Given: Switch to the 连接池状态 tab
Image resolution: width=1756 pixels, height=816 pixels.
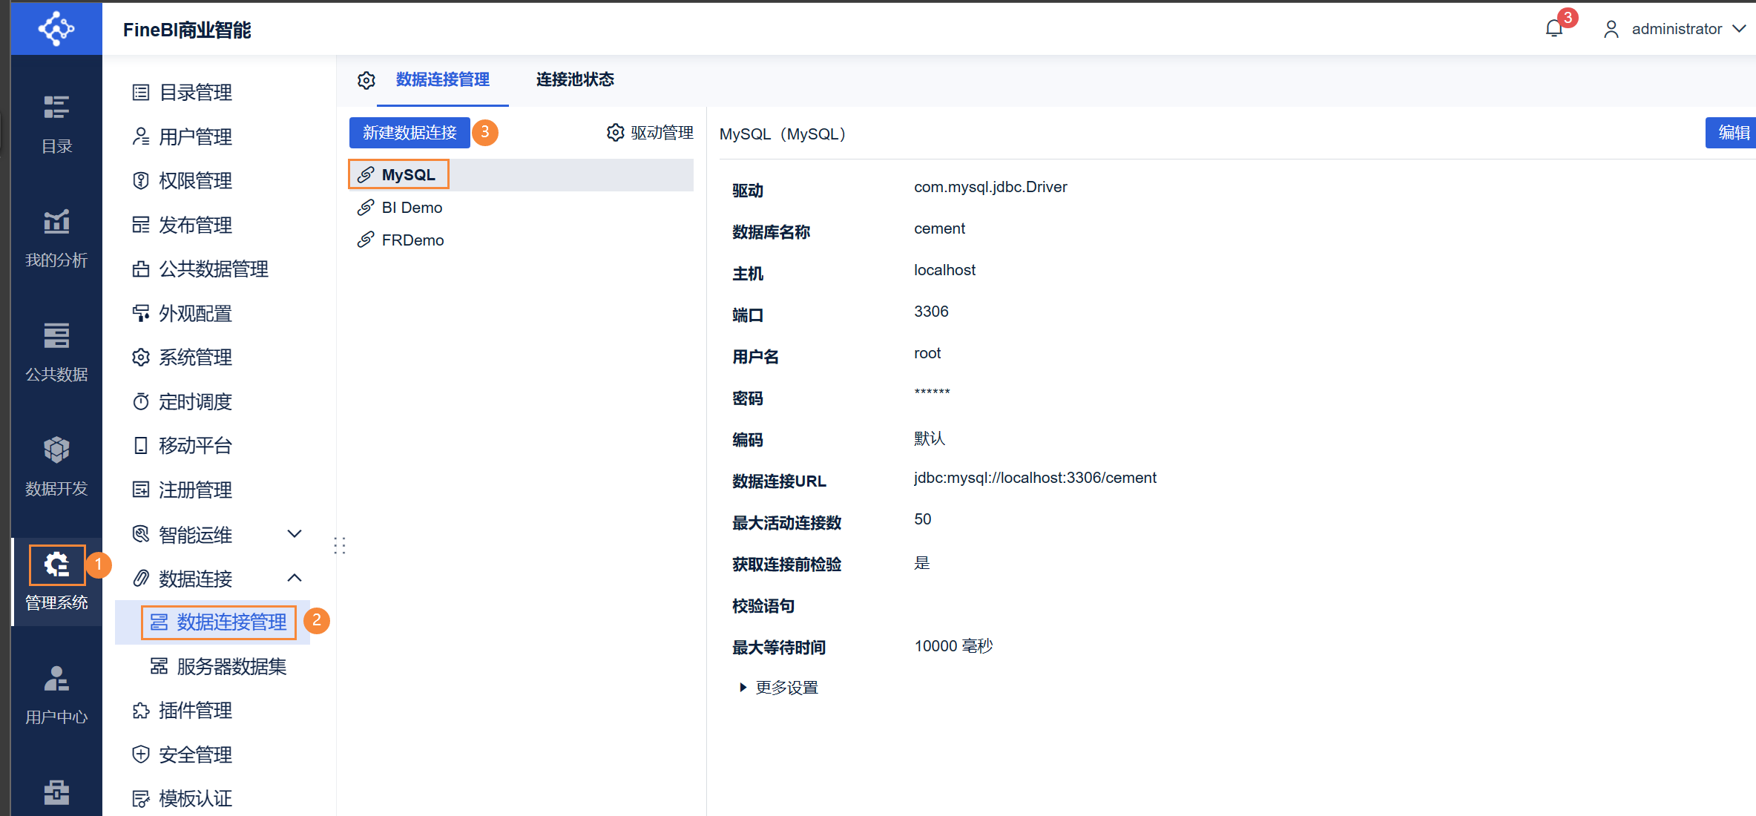Looking at the screenshot, I should coord(575,80).
